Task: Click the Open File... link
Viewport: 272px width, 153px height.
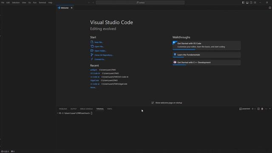Action: [99, 46]
